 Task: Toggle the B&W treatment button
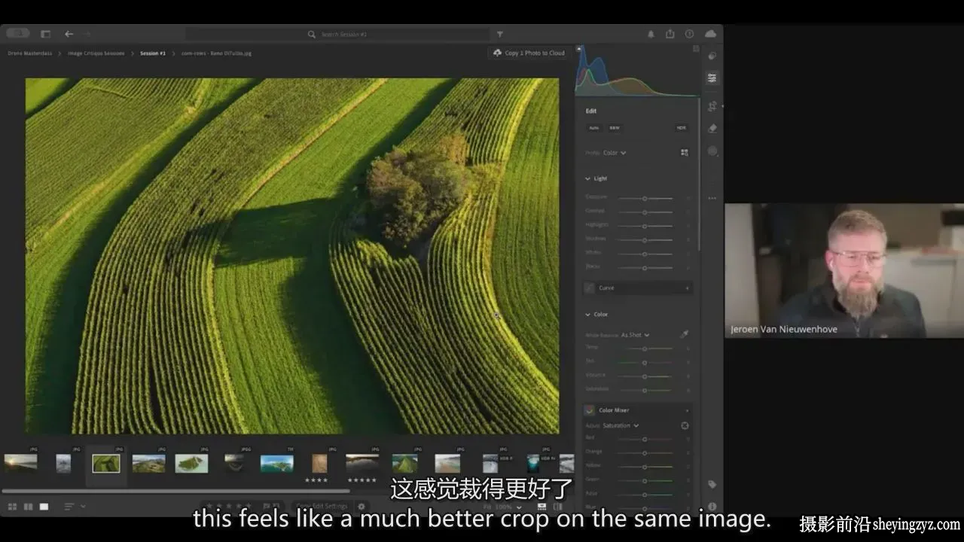pos(615,128)
